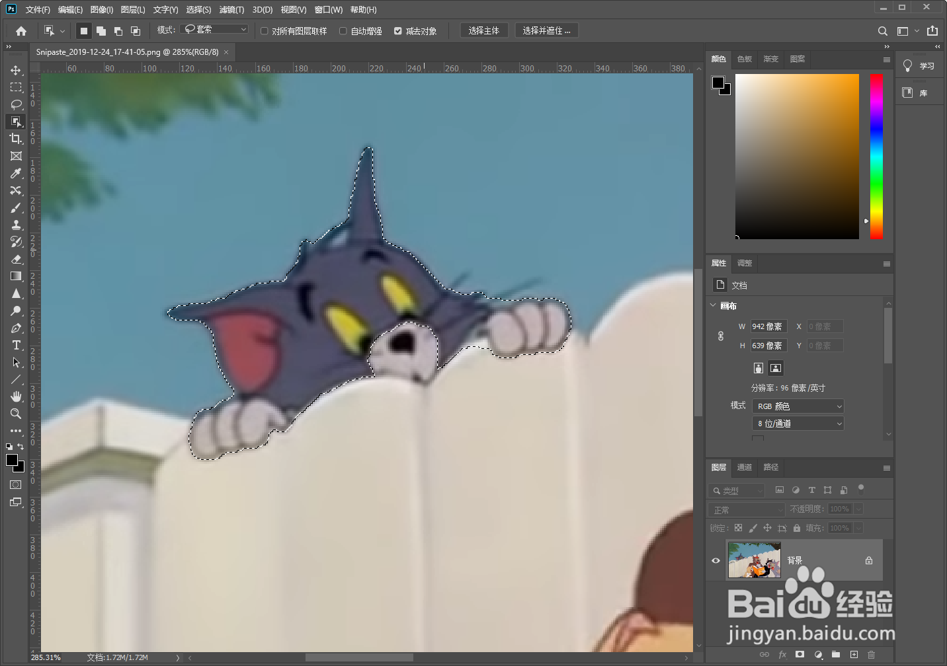The width and height of the screenshot is (947, 666).
Task: Click the 选择并遮住 button
Action: (546, 30)
